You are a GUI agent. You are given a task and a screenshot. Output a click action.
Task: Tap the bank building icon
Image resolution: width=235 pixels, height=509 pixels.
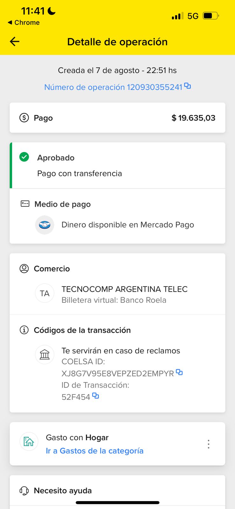(45, 354)
